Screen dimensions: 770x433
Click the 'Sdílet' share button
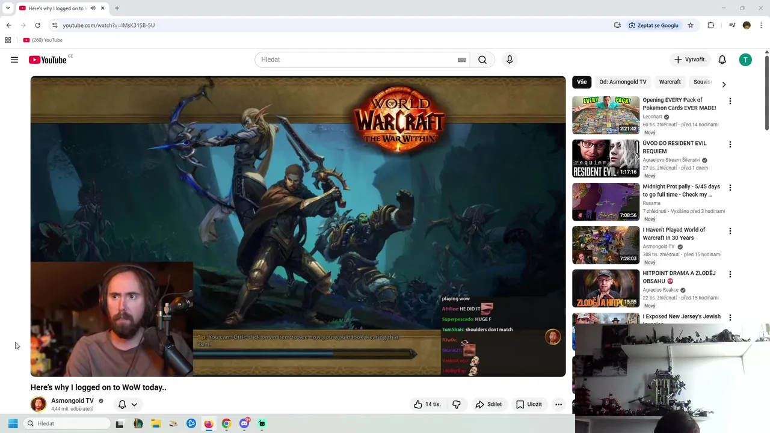pyautogui.click(x=488, y=404)
